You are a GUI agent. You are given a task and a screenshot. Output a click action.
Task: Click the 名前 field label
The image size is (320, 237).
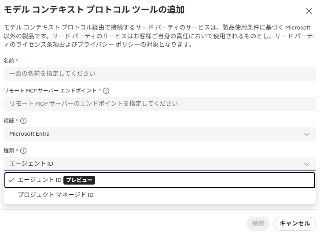[9, 60]
